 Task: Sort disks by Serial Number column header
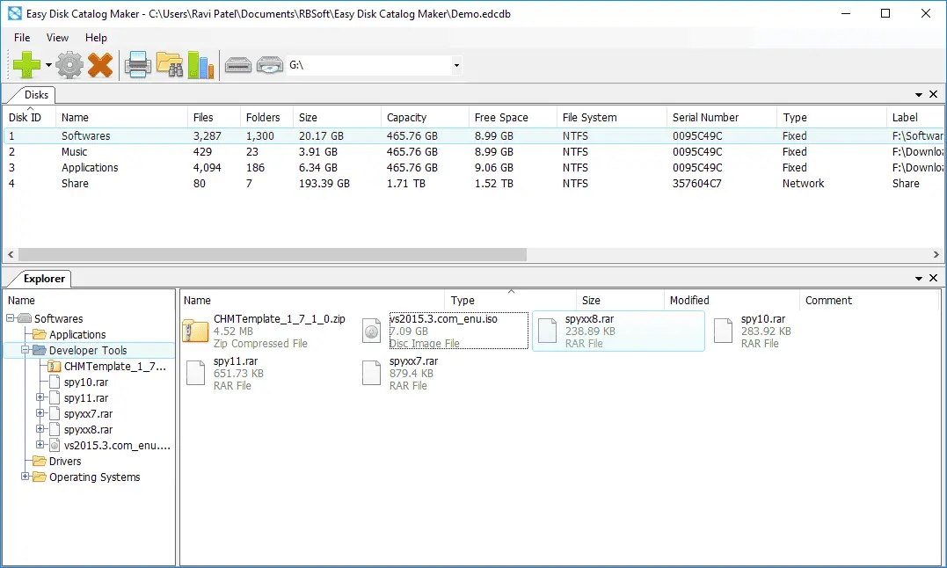pos(722,117)
